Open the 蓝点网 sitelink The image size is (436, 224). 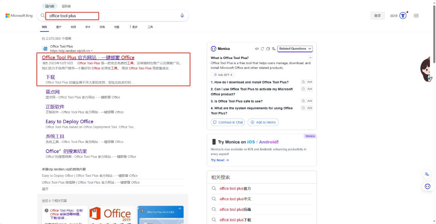tap(53, 92)
